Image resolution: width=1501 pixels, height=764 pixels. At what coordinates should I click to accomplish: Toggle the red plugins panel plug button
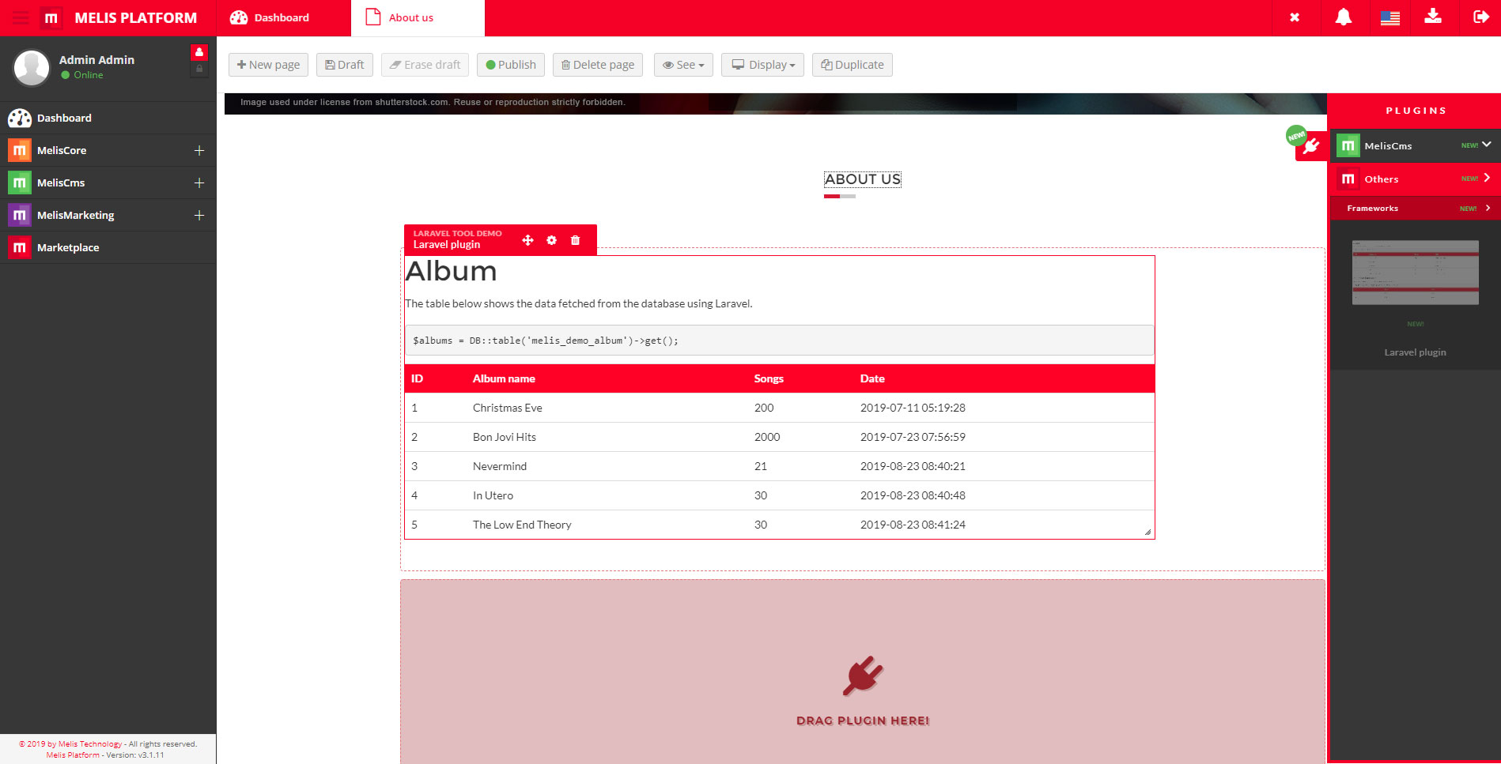(1310, 146)
